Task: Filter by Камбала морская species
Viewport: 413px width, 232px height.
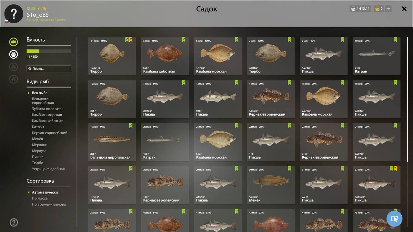Action: pos(47,115)
